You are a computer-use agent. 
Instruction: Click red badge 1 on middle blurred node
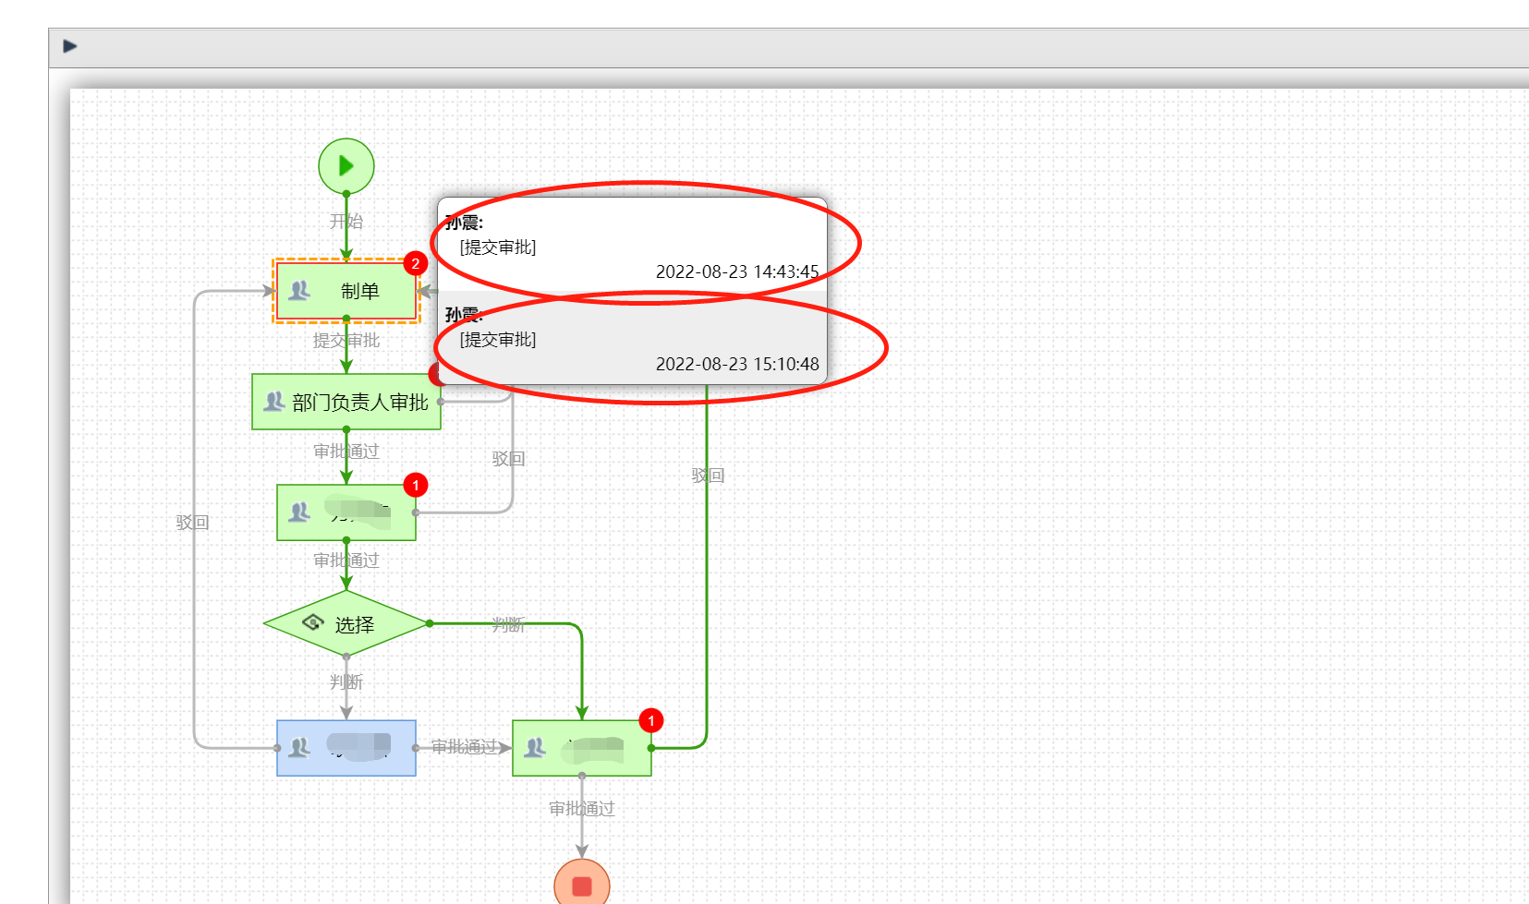pos(416,485)
